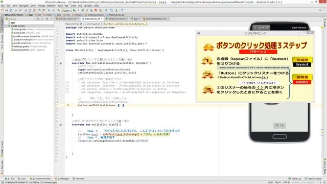The height and width of the screenshot is (184, 327).
Task: Open the Messages tool window
Action: [x=62, y=178]
